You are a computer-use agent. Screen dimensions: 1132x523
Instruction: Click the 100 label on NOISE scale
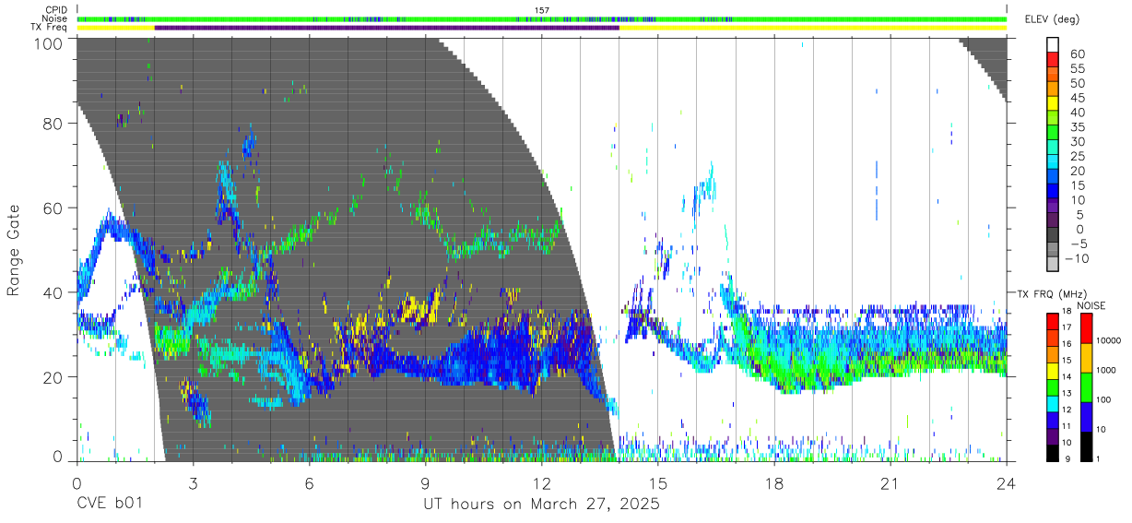[x=1104, y=400]
